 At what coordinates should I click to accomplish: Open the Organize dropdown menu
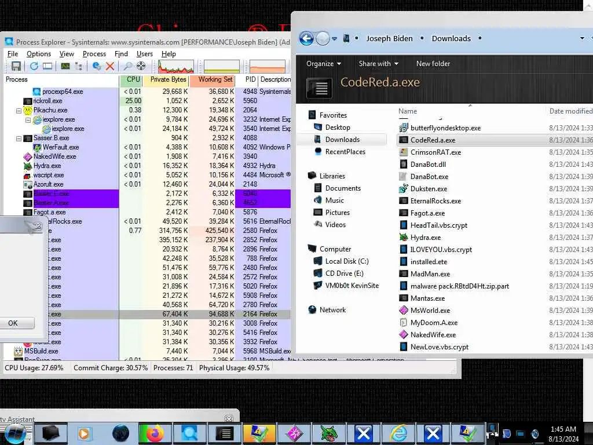click(324, 64)
